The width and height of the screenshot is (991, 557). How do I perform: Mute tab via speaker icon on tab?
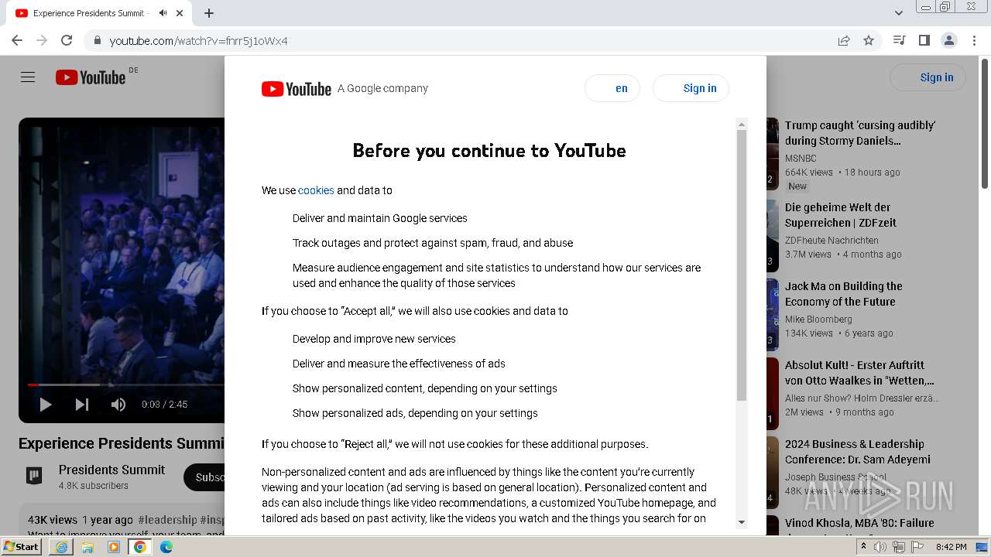pos(163,13)
